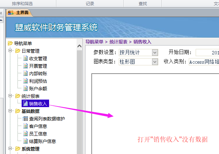Image resolution: width=219 pixels, height=154 pixels.
Task: Collapse the 日常管理 tree node
Action: pos(10,50)
